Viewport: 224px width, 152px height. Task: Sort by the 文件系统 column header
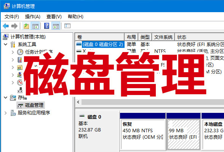[x=163, y=37]
